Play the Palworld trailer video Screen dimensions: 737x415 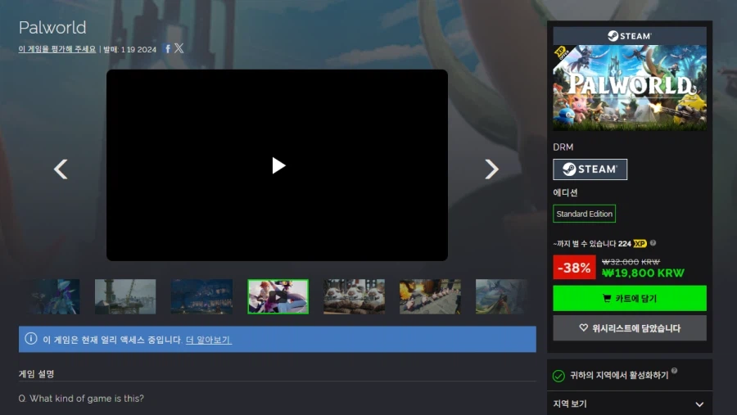[x=278, y=165]
